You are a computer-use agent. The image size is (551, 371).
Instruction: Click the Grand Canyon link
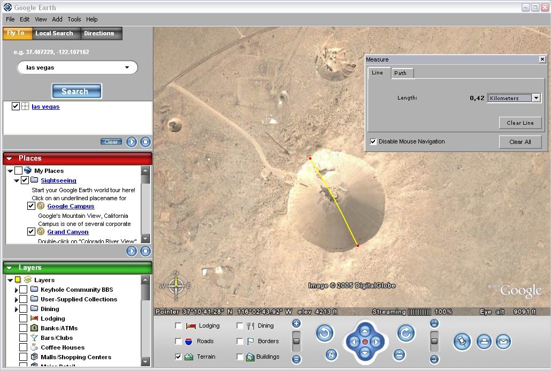68,232
